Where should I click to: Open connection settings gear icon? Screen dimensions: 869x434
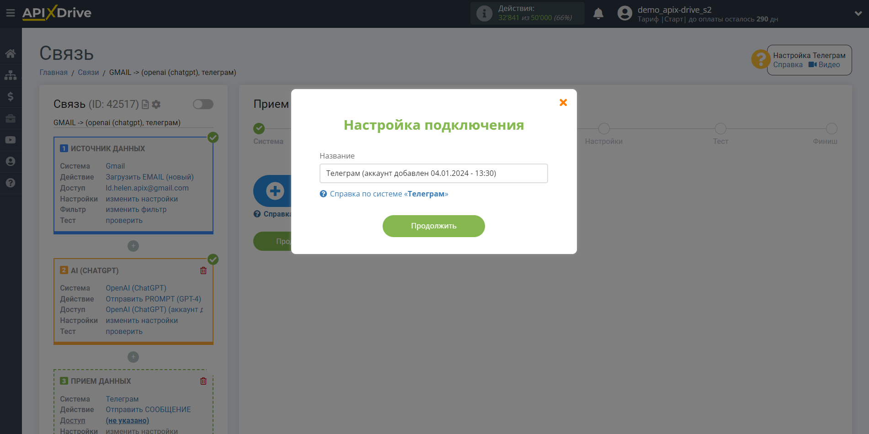tap(156, 105)
